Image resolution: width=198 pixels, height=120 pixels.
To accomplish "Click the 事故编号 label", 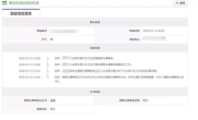I will click(42, 31).
